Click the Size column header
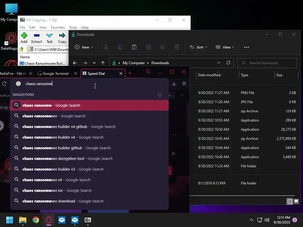 pos(279,75)
